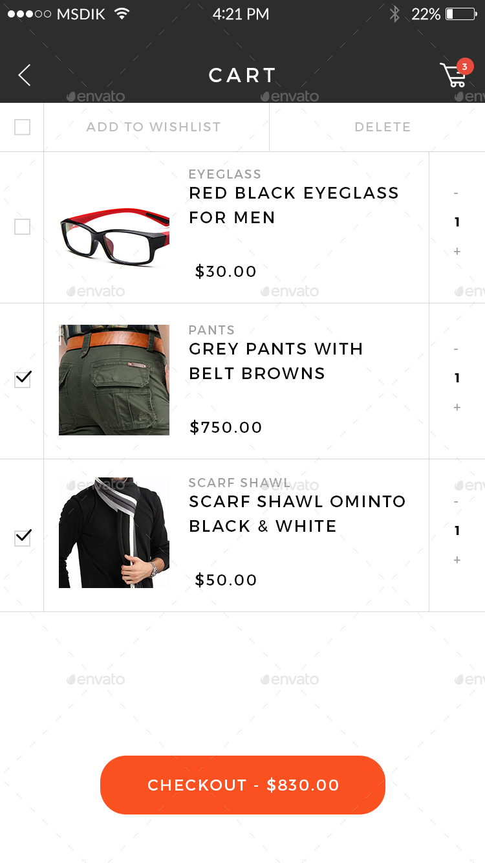Decrease scarf shawl quantity with minus

coord(457,502)
